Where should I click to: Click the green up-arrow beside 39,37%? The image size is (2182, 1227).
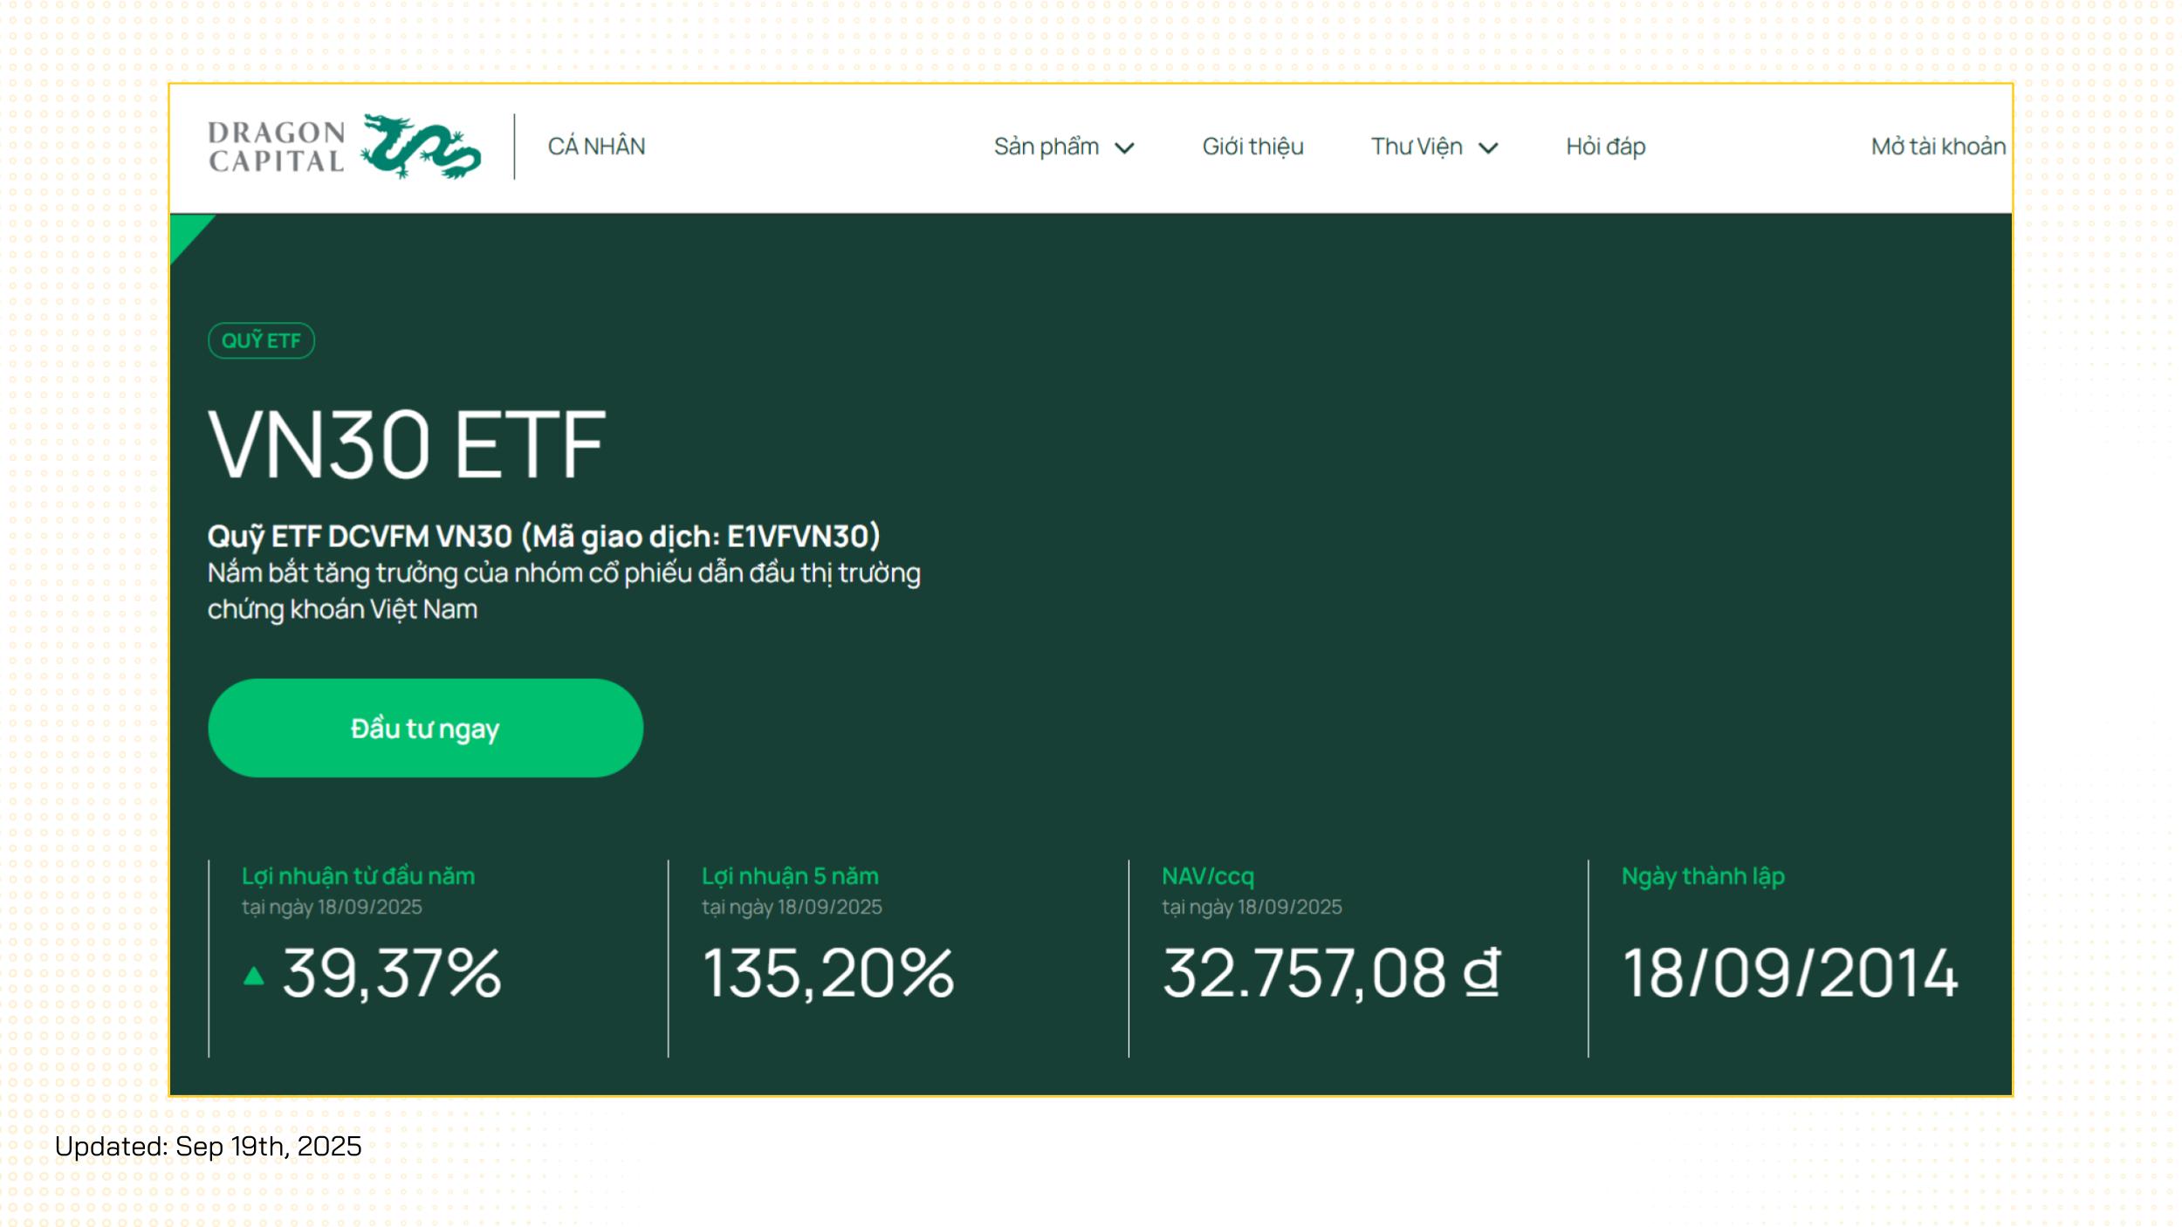coord(253,976)
